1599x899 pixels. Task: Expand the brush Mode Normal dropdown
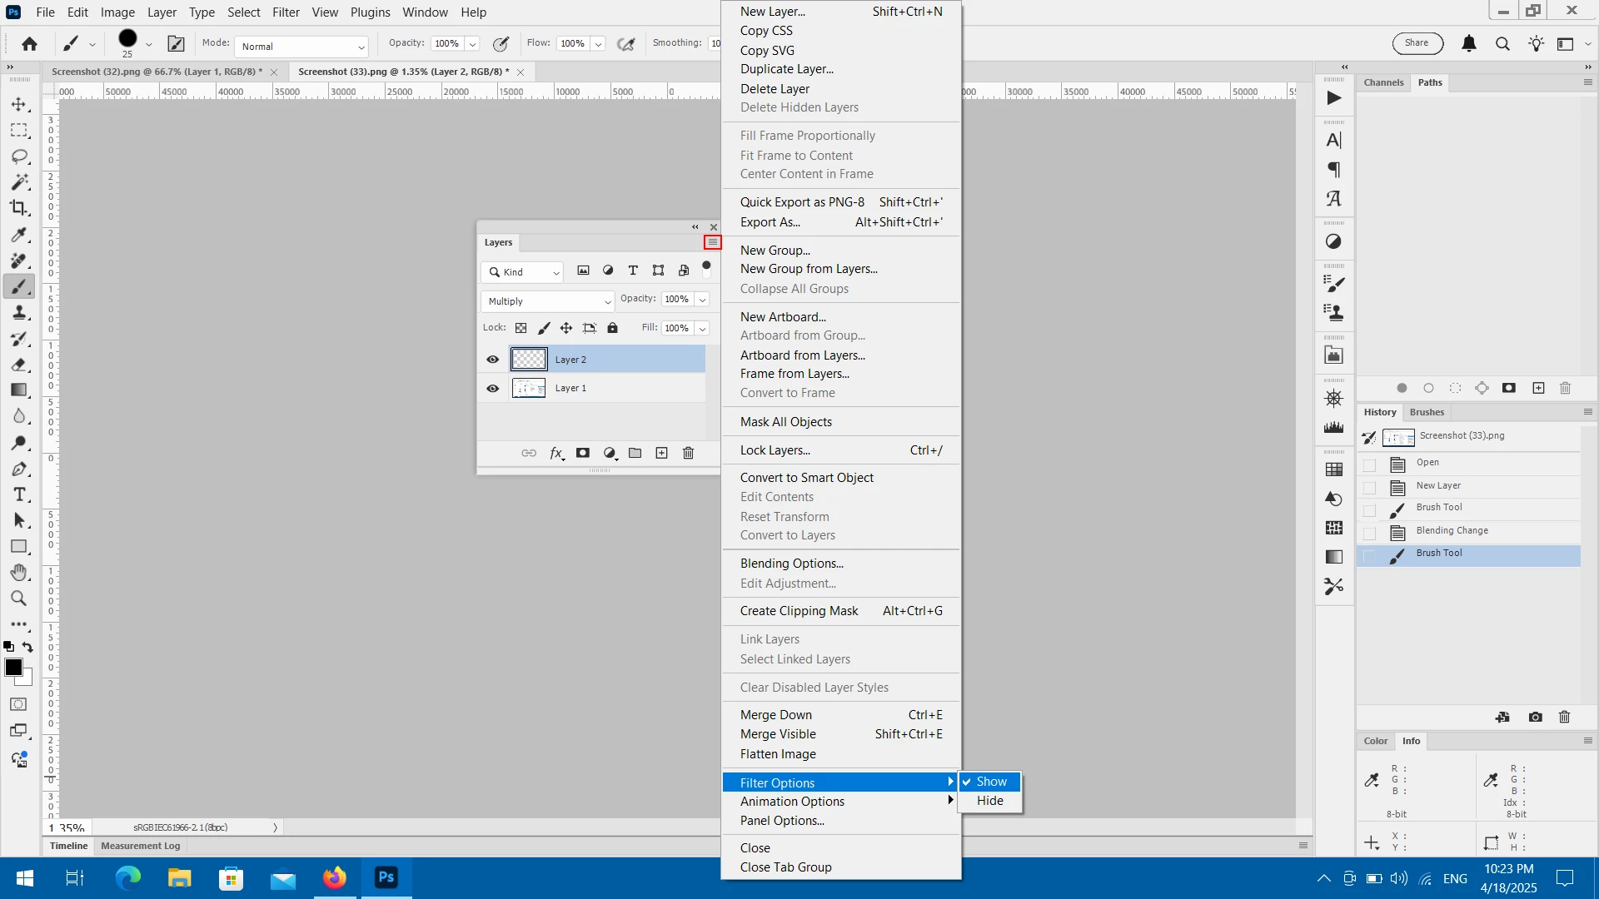click(301, 47)
